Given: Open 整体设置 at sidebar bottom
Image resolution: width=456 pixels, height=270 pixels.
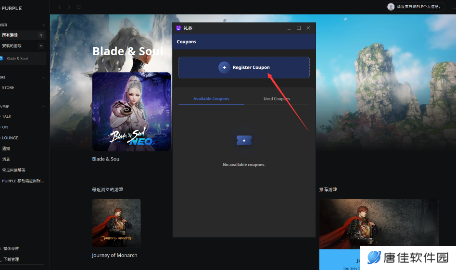Looking at the screenshot, I should coord(11,248).
